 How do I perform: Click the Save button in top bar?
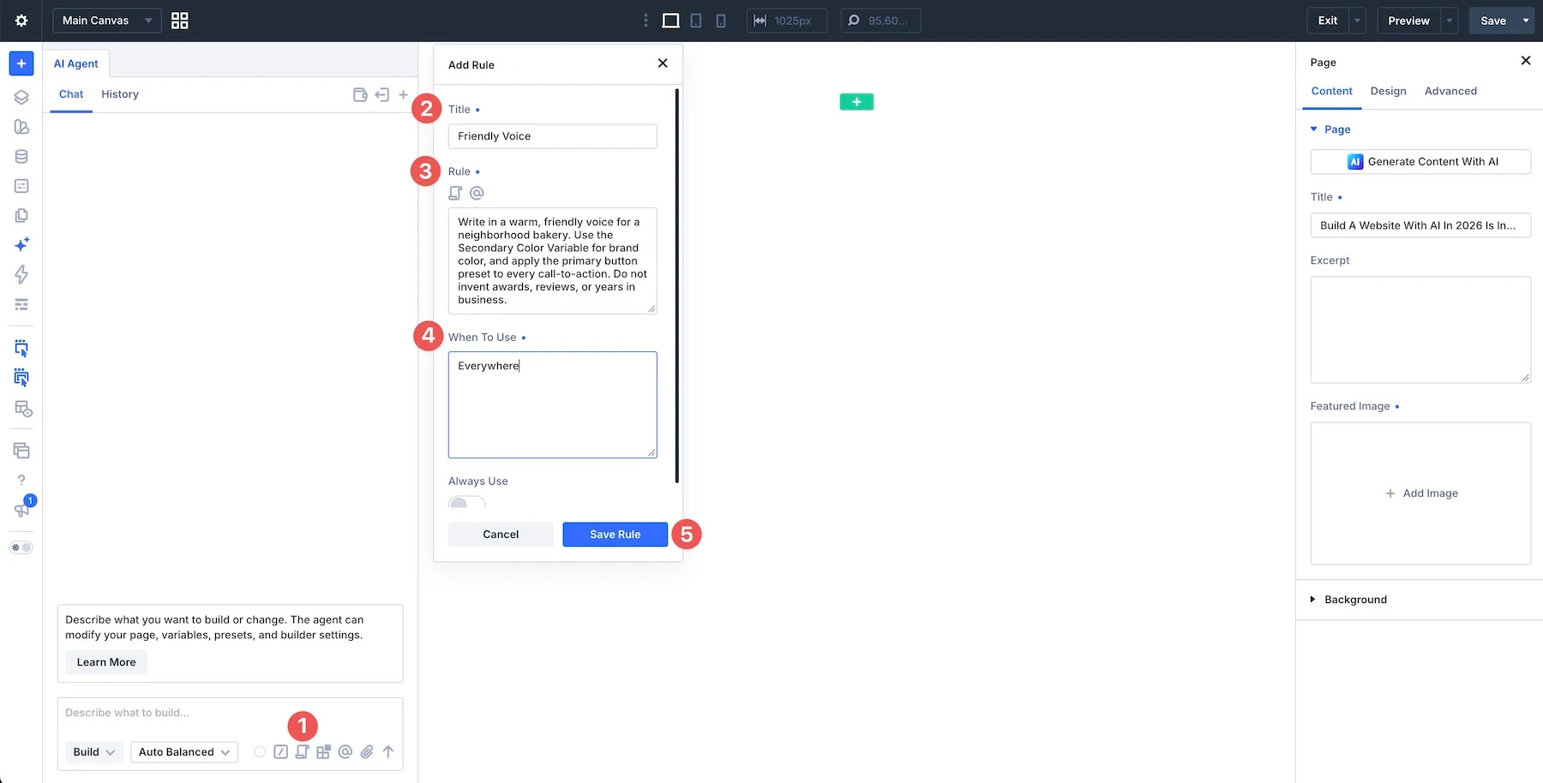point(1493,21)
